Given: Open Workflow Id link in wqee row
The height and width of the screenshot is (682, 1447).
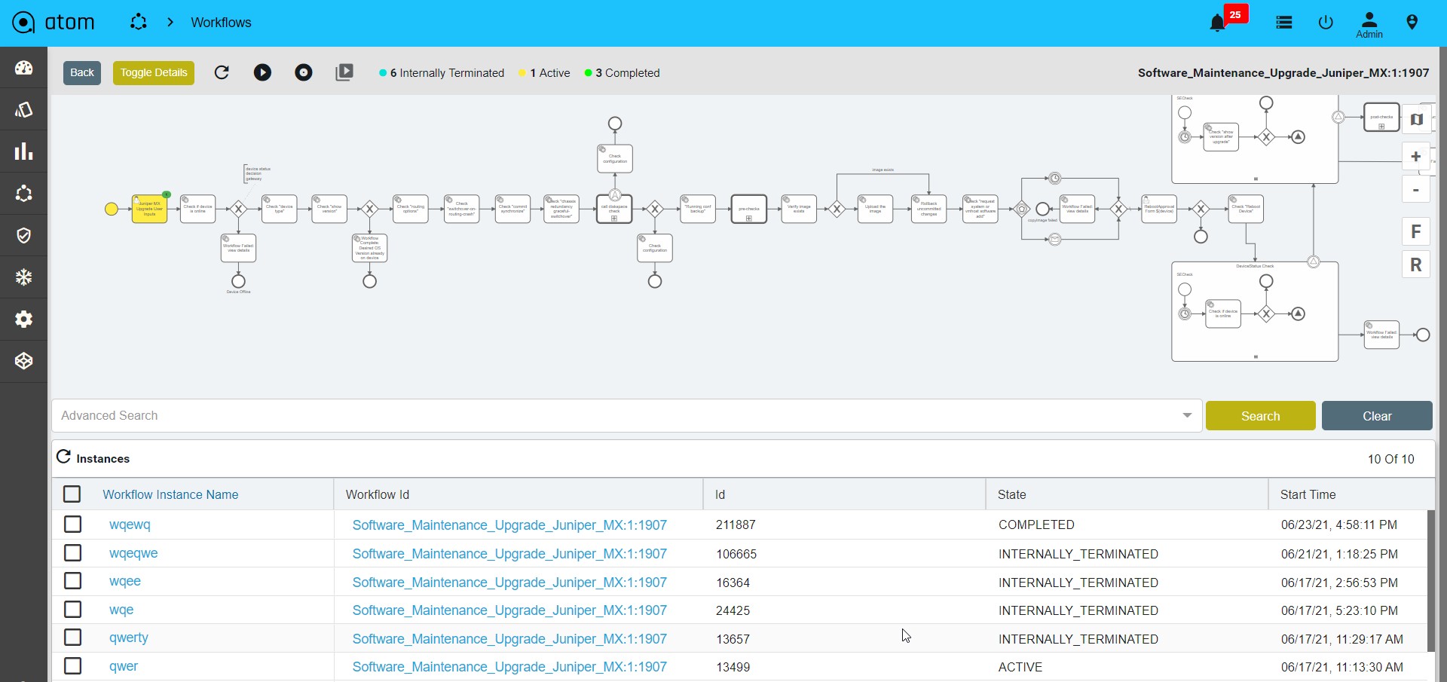Looking at the screenshot, I should [x=509, y=583].
